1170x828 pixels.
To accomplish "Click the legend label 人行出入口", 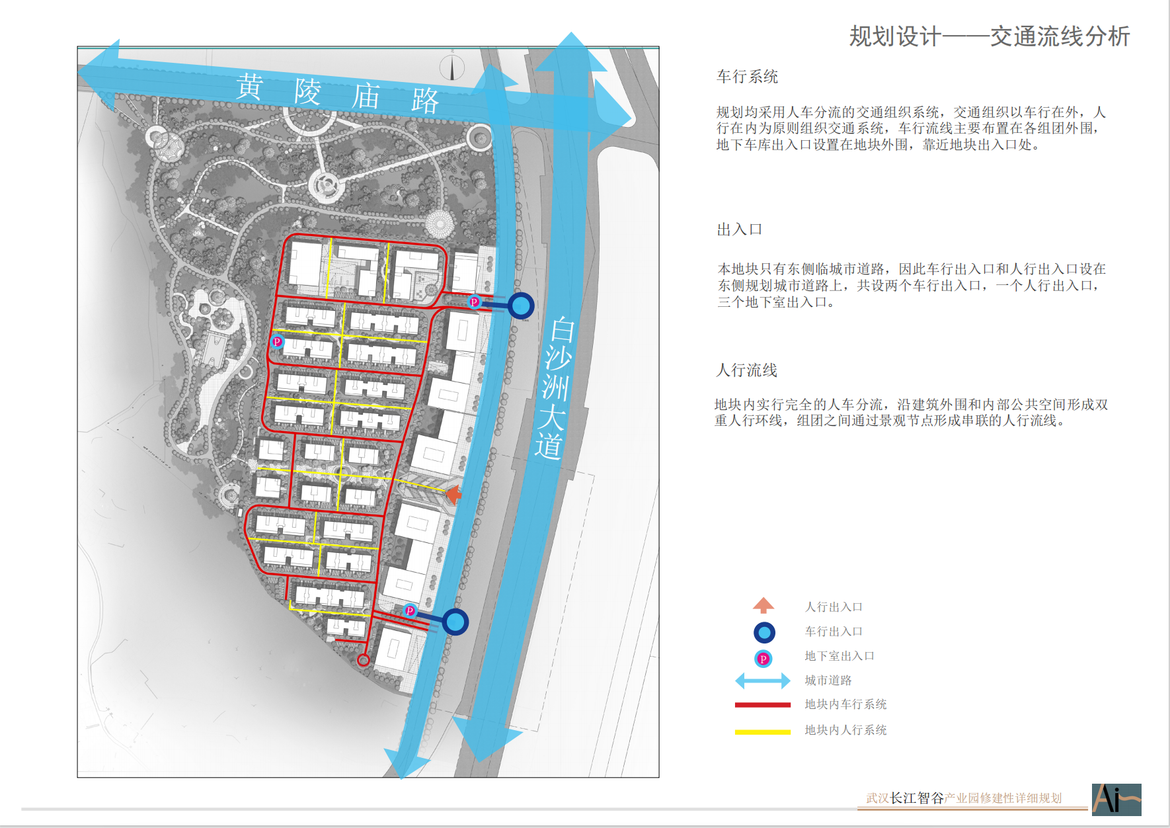I will coord(834,607).
